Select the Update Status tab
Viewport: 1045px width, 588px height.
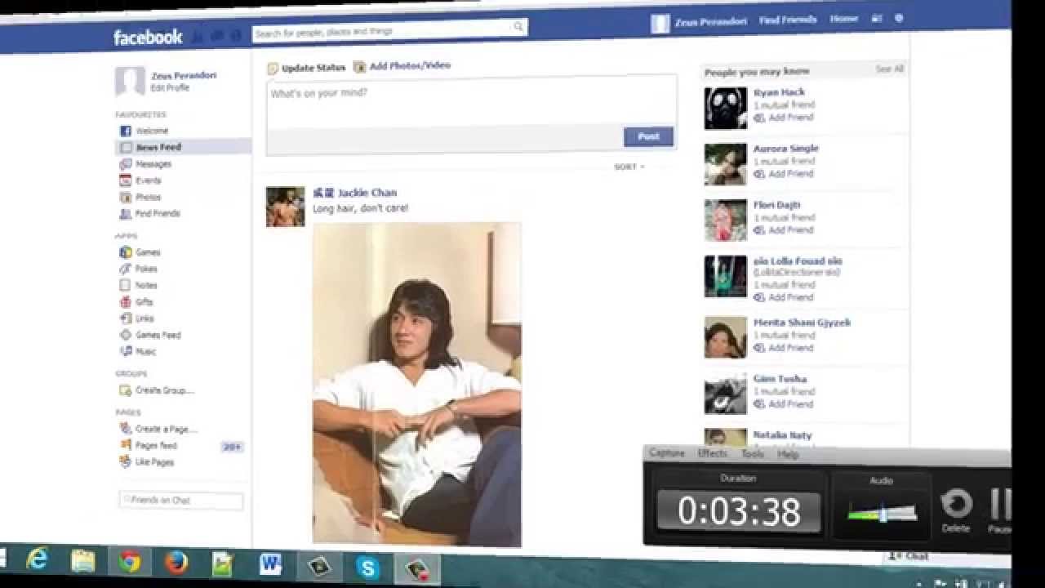click(x=306, y=69)
